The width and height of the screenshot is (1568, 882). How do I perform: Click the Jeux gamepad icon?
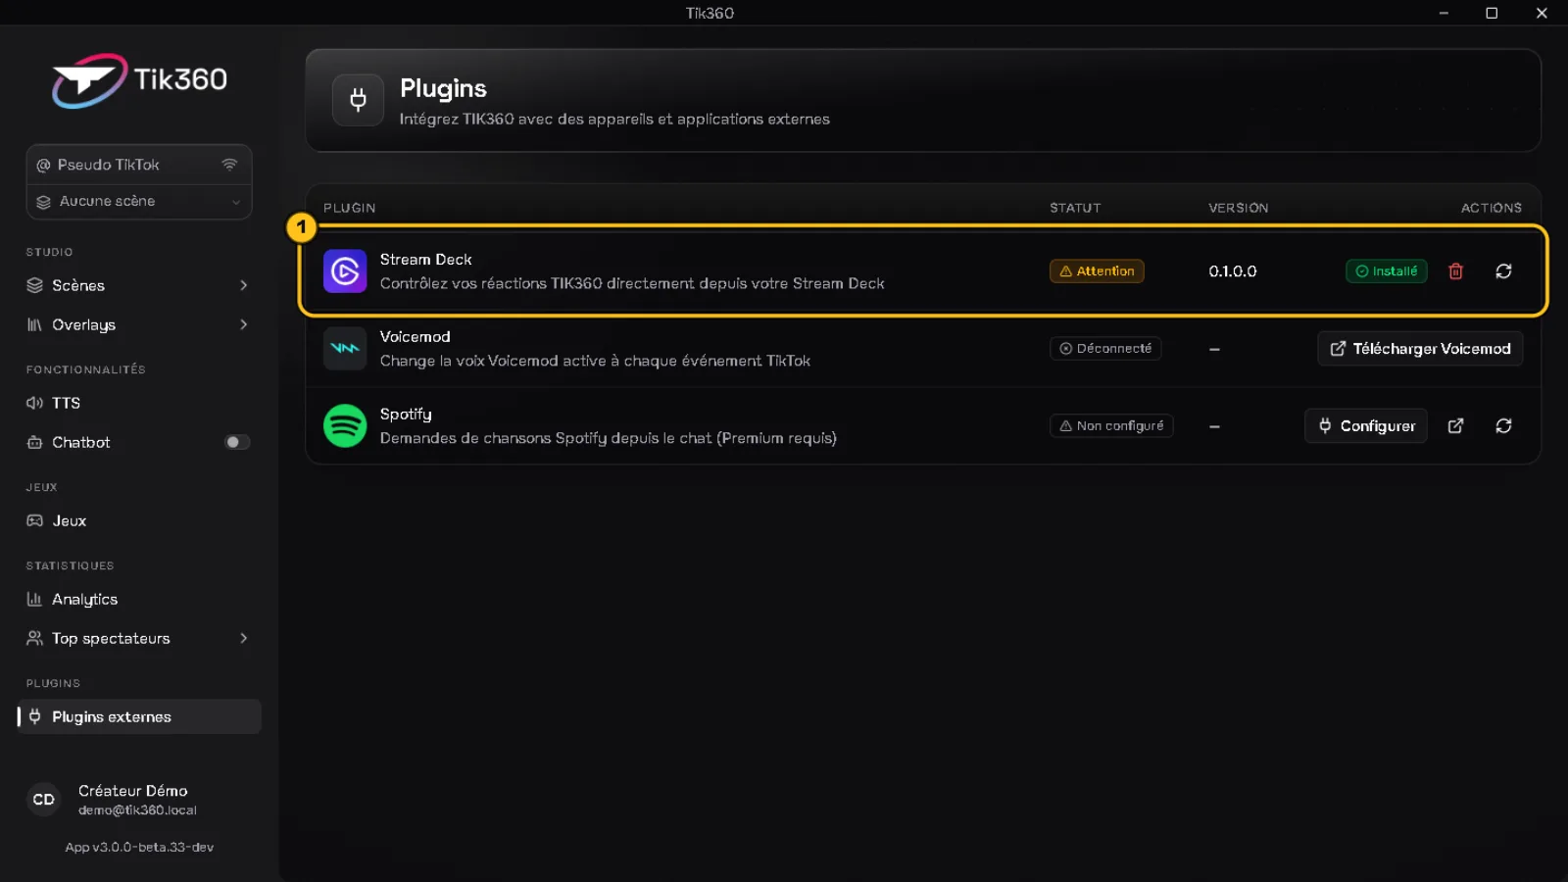[x=34, y=520]
